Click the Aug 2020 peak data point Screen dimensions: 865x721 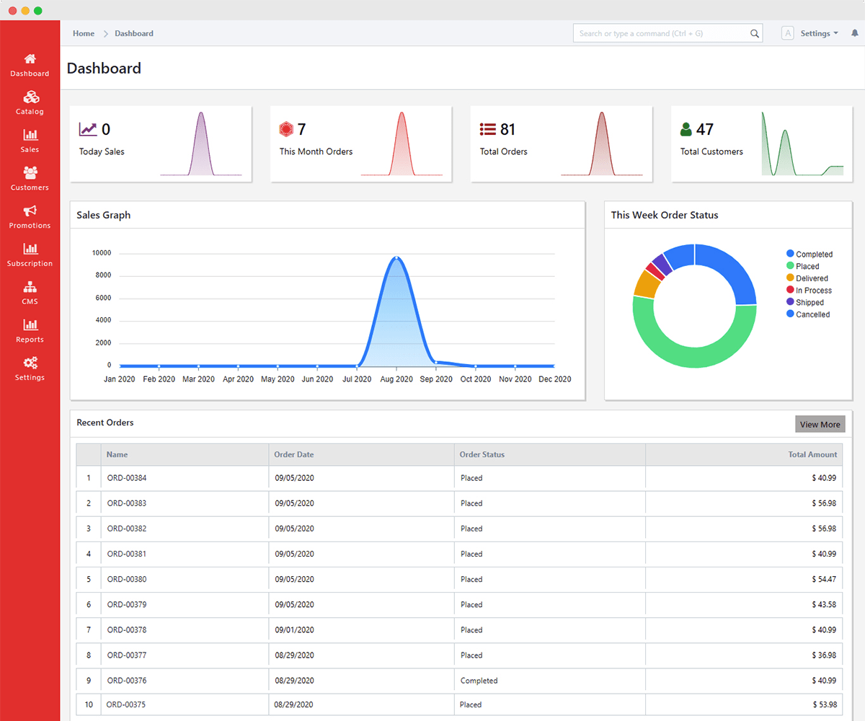396,257
